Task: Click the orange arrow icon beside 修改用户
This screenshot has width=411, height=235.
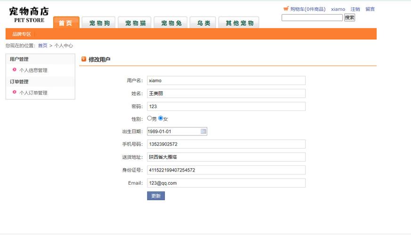Action: [x=84, y=59]
